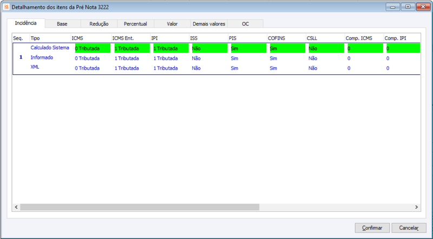This screenshot has height=239, width=433.
Task: Click the Comp. IPI column header
Action: pyautogui.click(x=402, y=38)
